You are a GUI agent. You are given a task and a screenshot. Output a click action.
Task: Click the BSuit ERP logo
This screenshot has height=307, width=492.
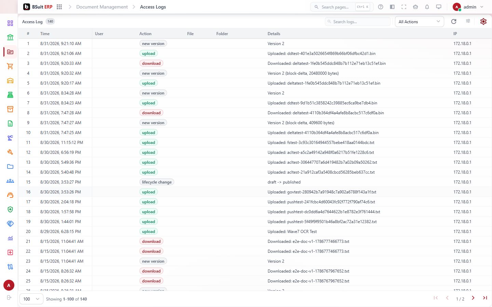coord(38,7)
